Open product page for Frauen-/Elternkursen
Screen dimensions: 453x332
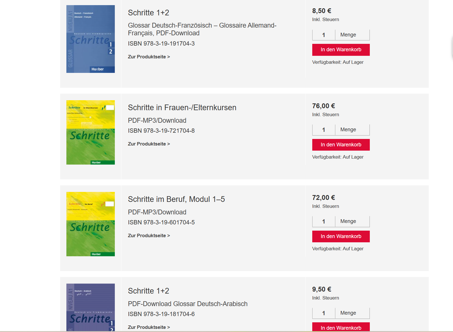(x=149, y=144)
